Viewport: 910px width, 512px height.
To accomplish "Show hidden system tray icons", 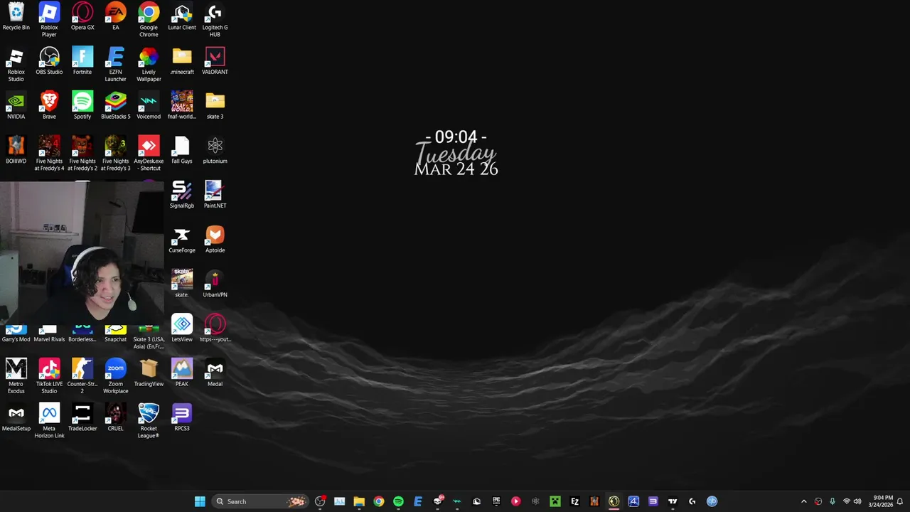I will click(x=804, y=501).
